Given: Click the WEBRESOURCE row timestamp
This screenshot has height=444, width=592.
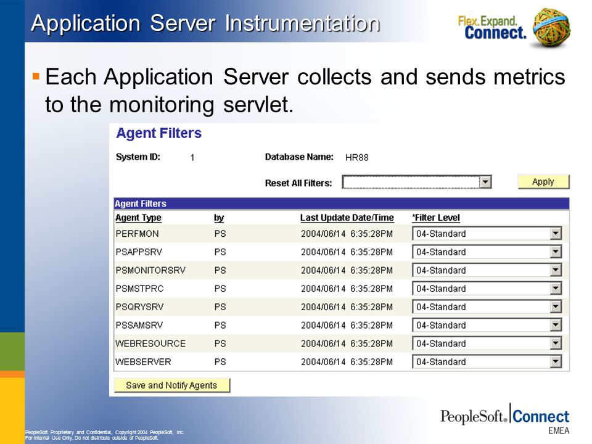Looking at the screenshot, I should (x=347, y=343).
